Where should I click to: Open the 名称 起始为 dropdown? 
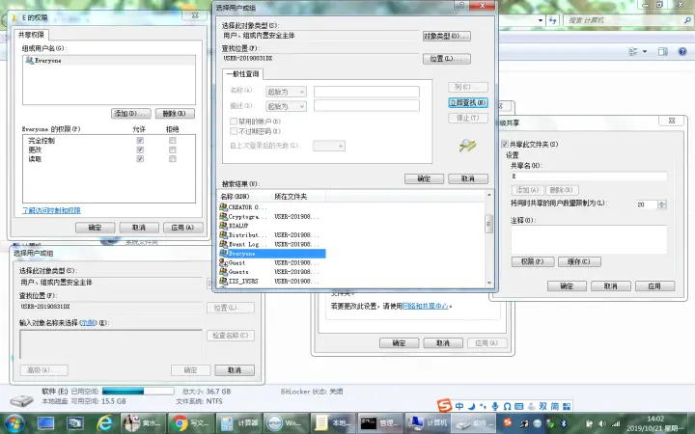coord(286,92)
